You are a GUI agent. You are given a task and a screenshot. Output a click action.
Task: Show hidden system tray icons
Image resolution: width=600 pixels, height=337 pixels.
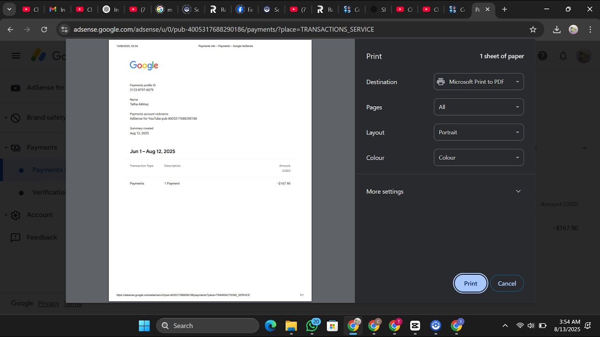tap(505, 326)
